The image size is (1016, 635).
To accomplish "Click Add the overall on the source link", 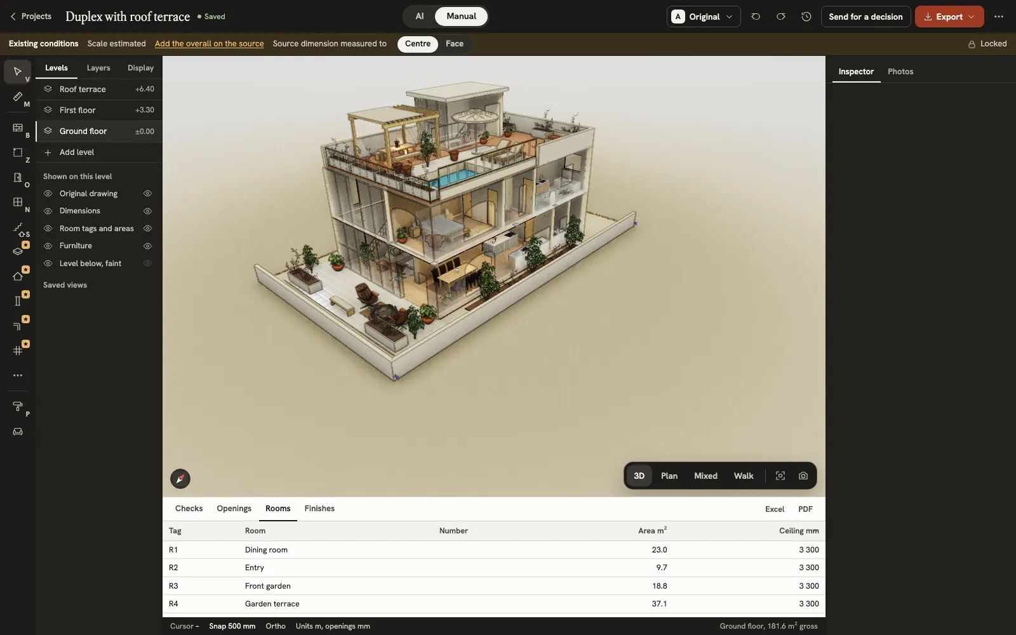I will [x=210, y=44].
